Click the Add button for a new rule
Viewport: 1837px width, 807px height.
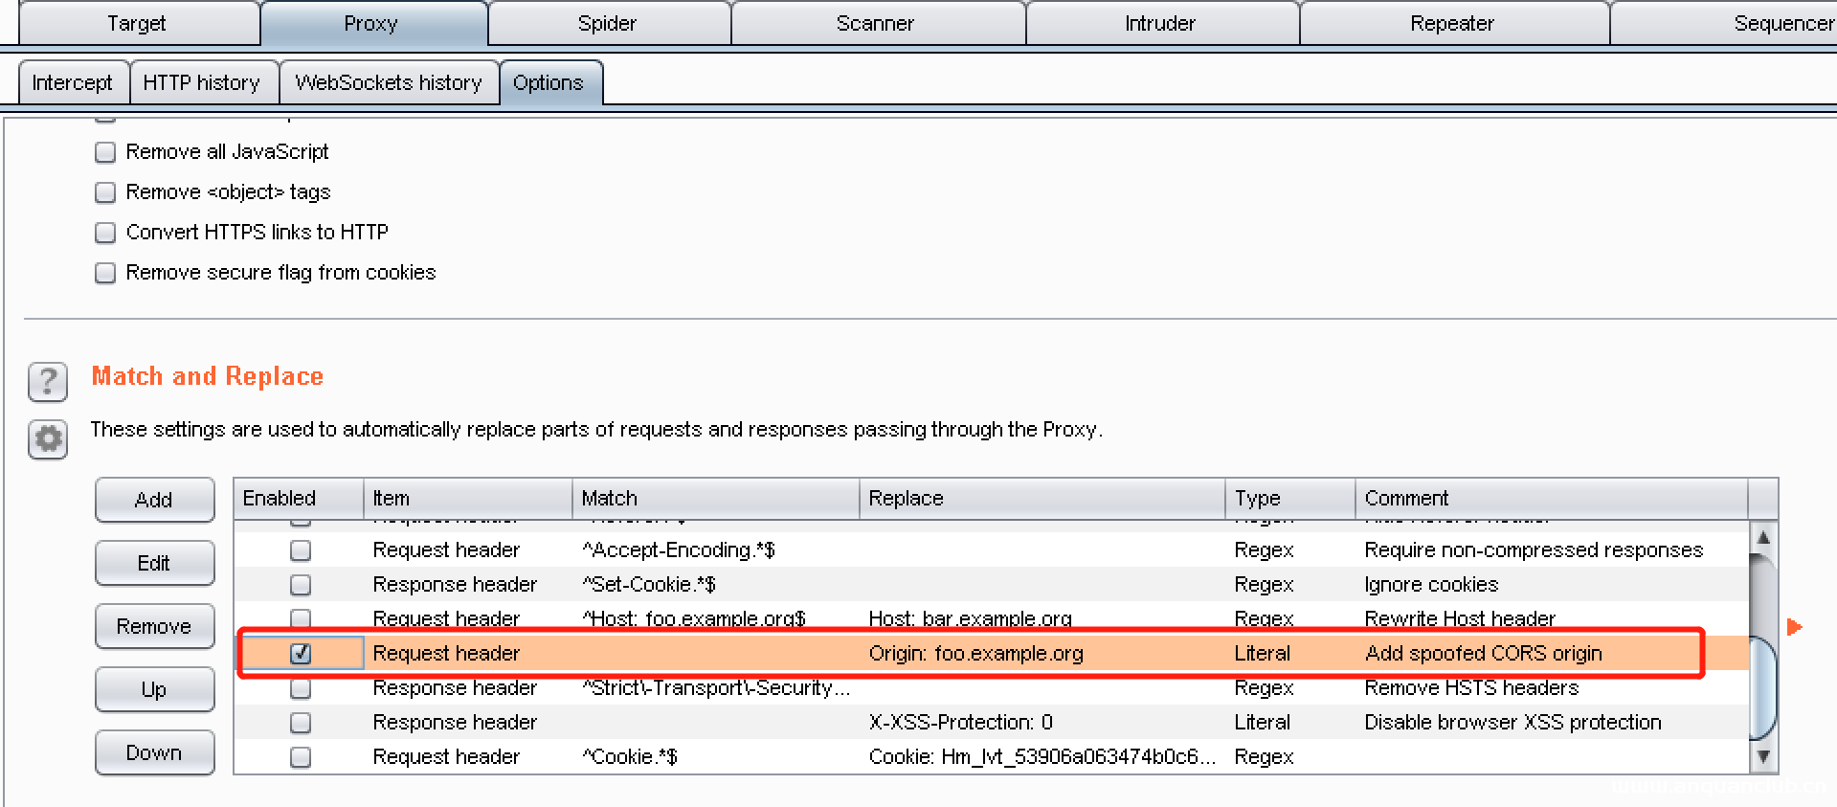point(154,500)
